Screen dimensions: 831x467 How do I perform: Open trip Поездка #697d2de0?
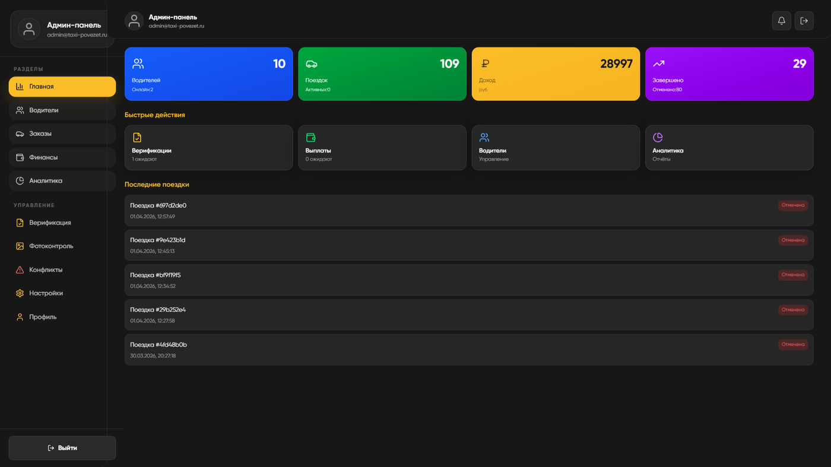click(158, 206)
